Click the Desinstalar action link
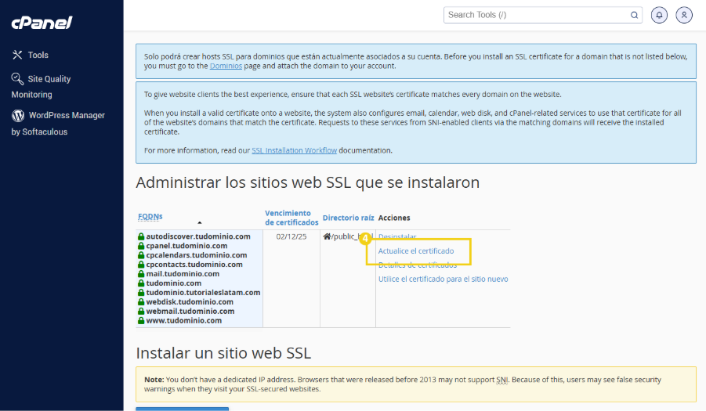This screenshot has width=706, height=411. point(397,236)
